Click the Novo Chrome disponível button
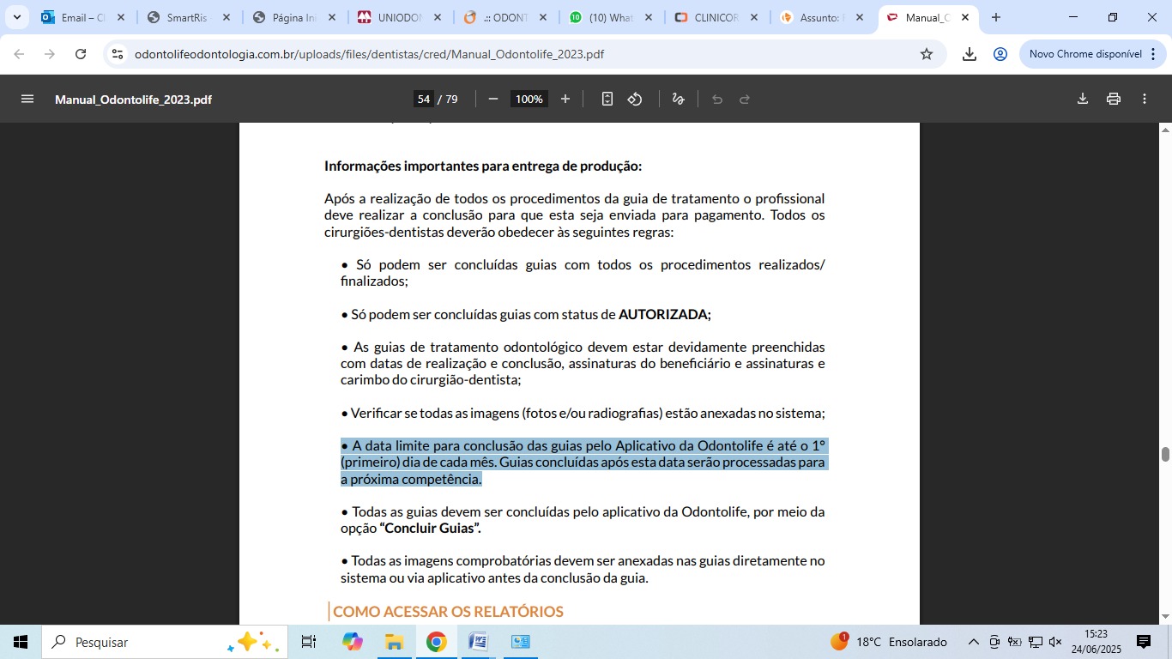The image size is (1172, 659). coord(1090,54)
